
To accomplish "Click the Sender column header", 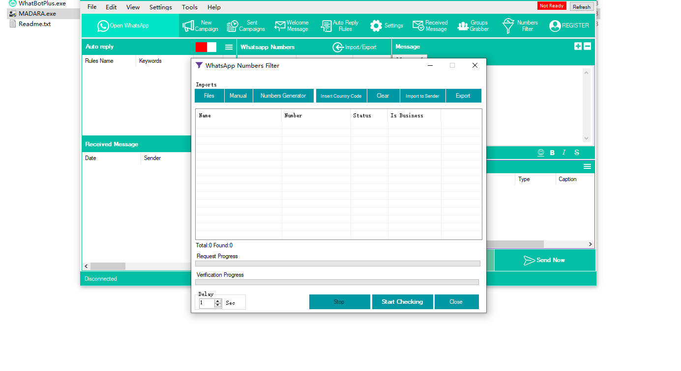I will pos(166,158).
